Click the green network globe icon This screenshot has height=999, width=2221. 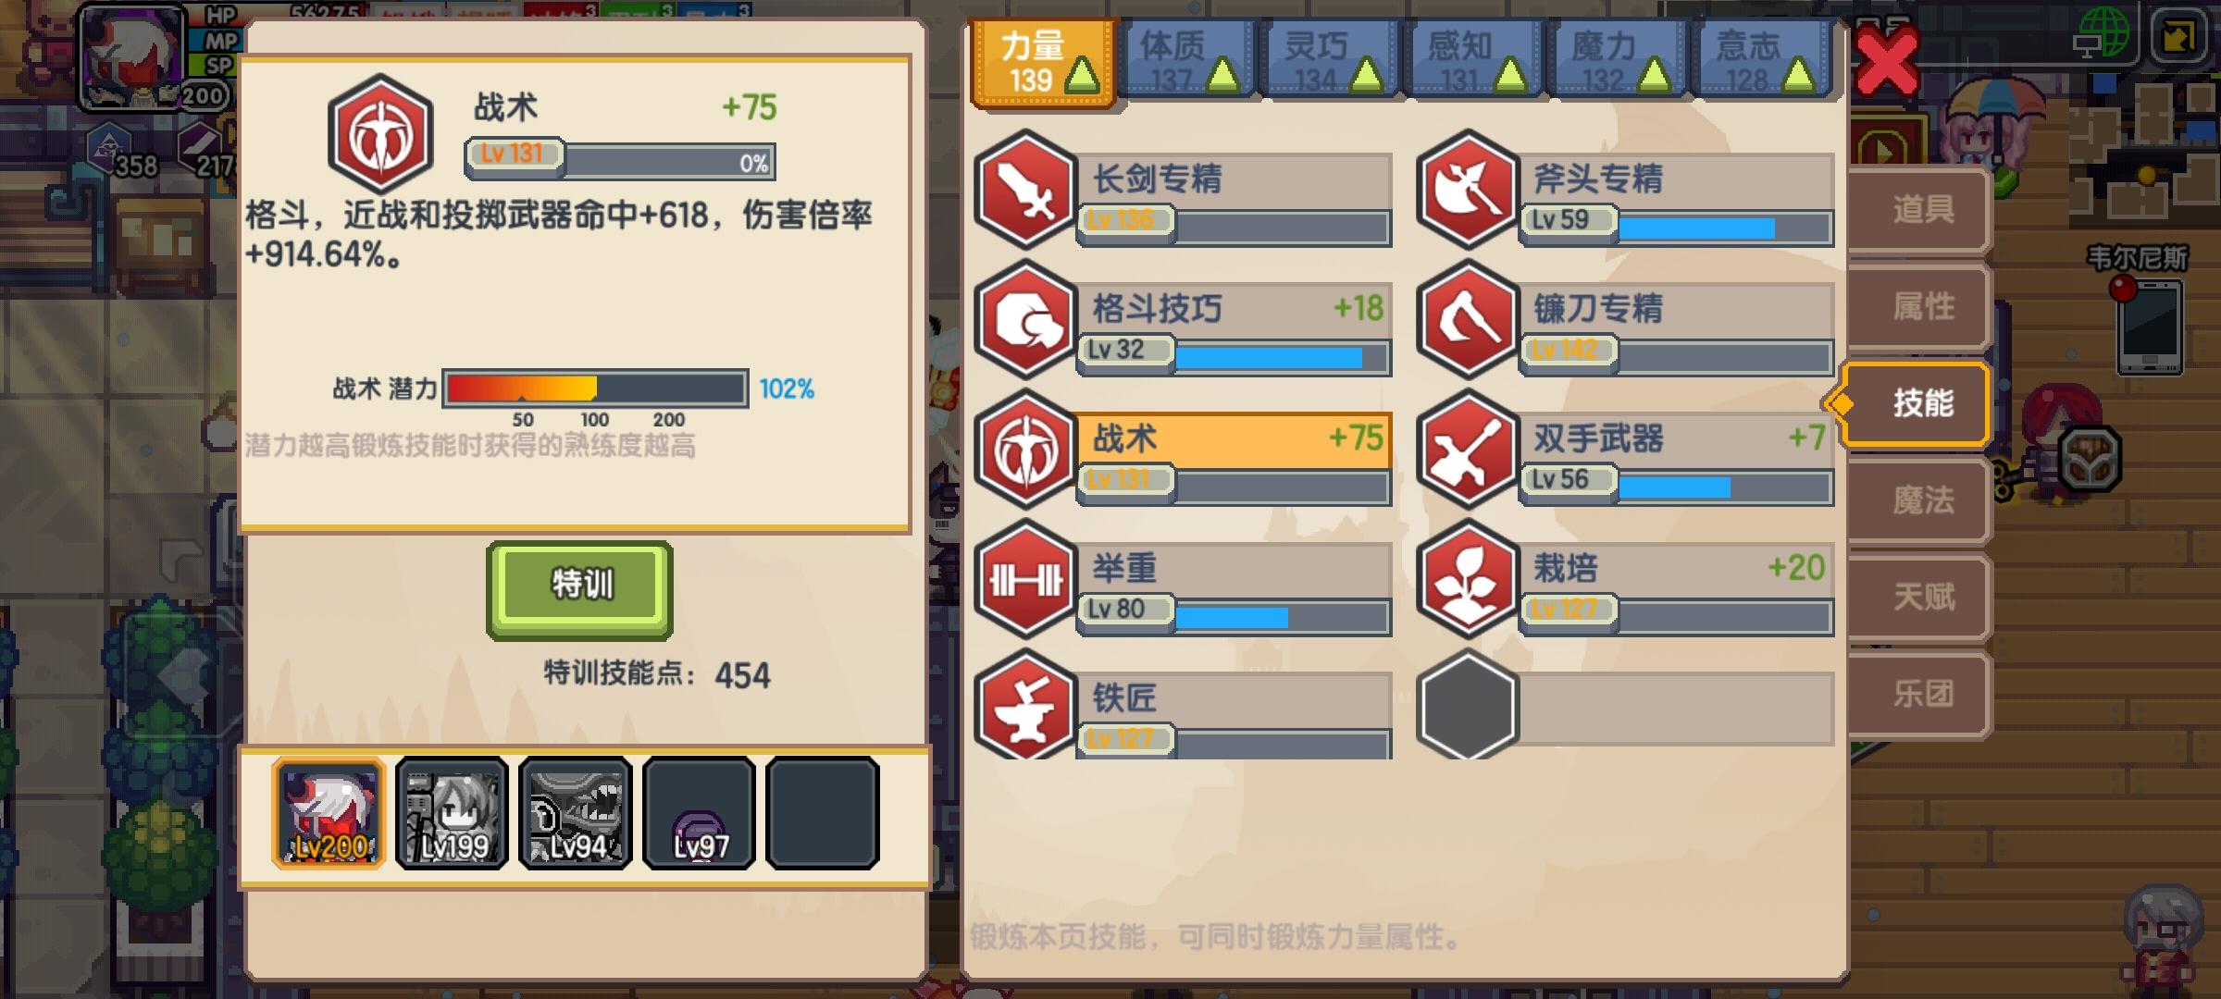point(2101,33)
